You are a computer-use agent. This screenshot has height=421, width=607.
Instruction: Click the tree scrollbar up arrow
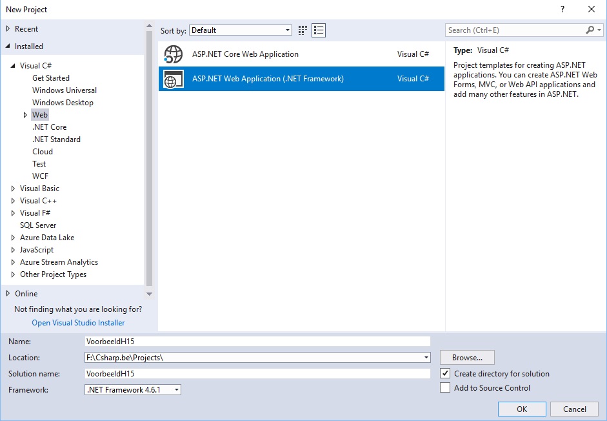pyautogui.click(x=150, y=26)
